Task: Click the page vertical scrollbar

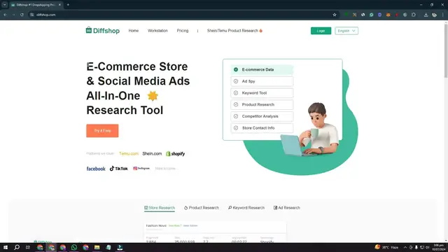Action: click(x=446, y=50)
